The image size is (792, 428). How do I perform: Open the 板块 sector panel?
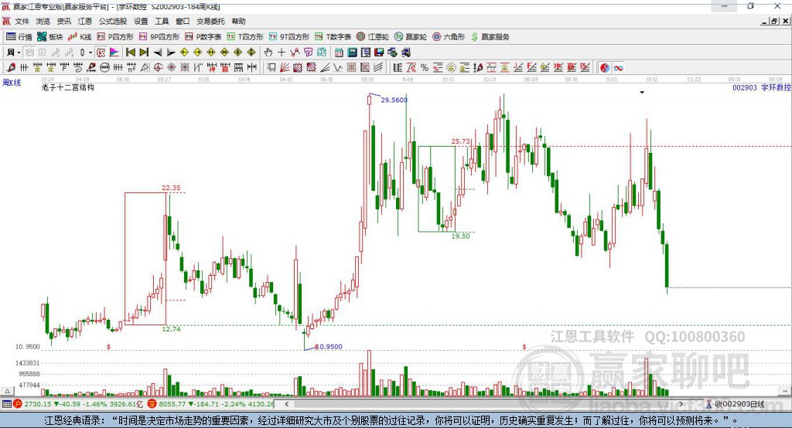(x=50, y=37)
